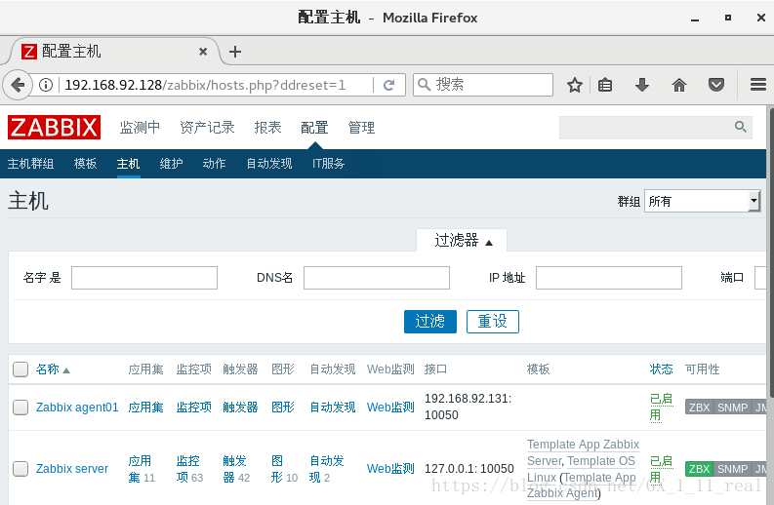774x505 pixels.
Task: Open the 监测中 top menu
Action: point(140,128)
